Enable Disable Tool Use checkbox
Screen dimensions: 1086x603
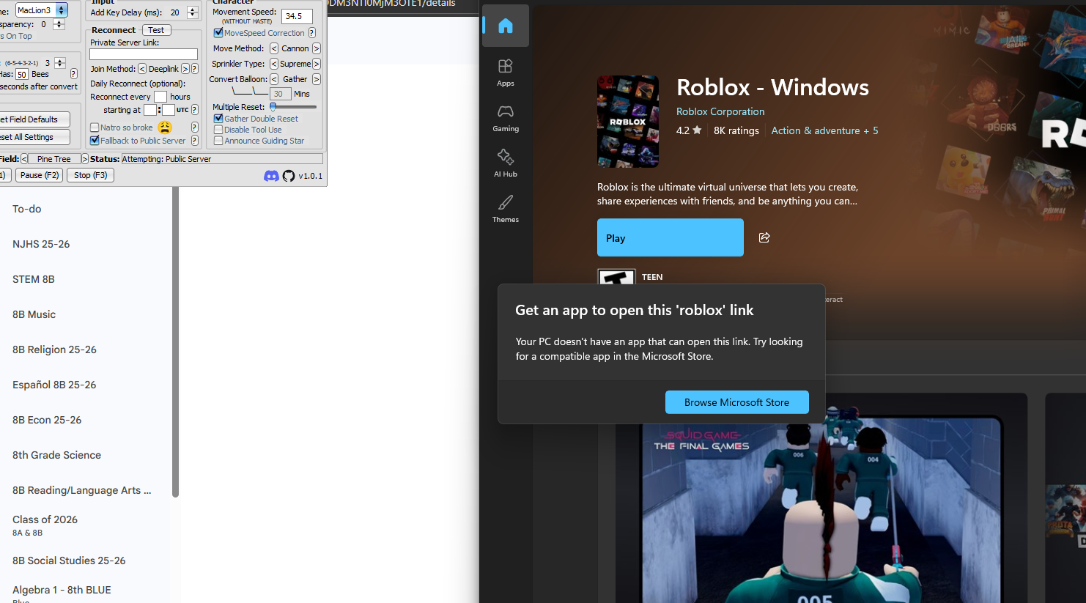[218, 130]
